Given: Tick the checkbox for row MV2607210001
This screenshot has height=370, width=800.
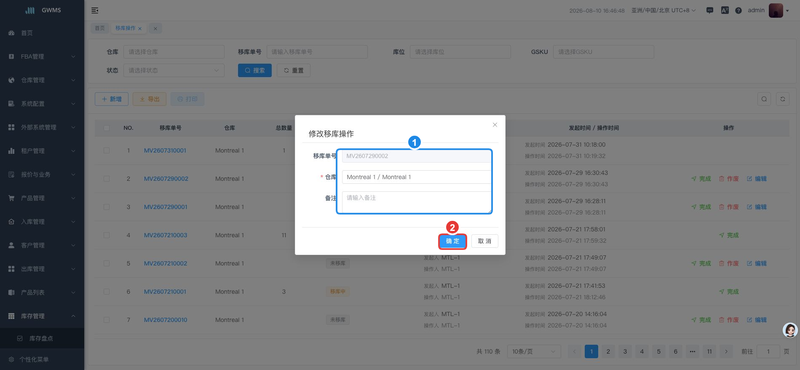Looking at the screenshot, I should 107,292.
